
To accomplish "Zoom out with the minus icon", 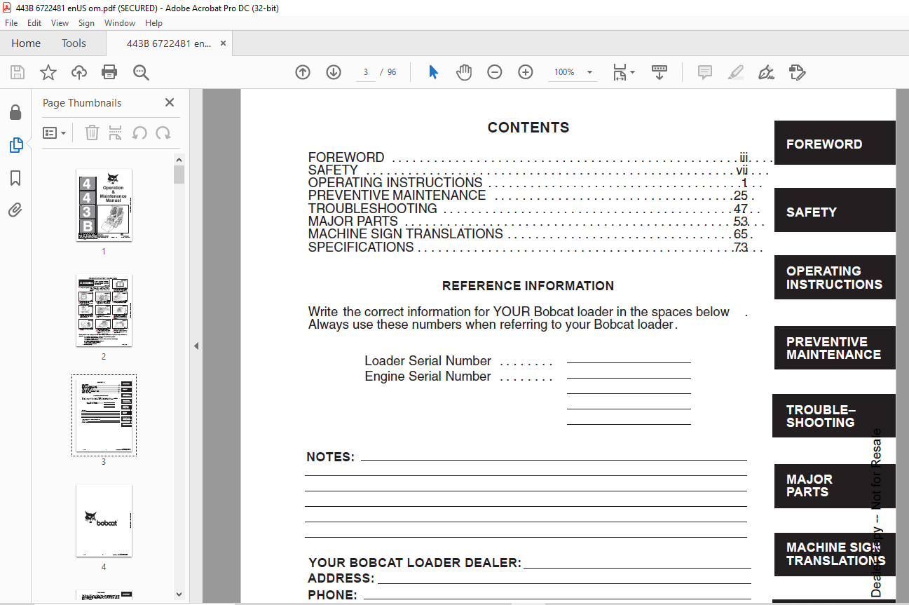I will pos(495,72).
